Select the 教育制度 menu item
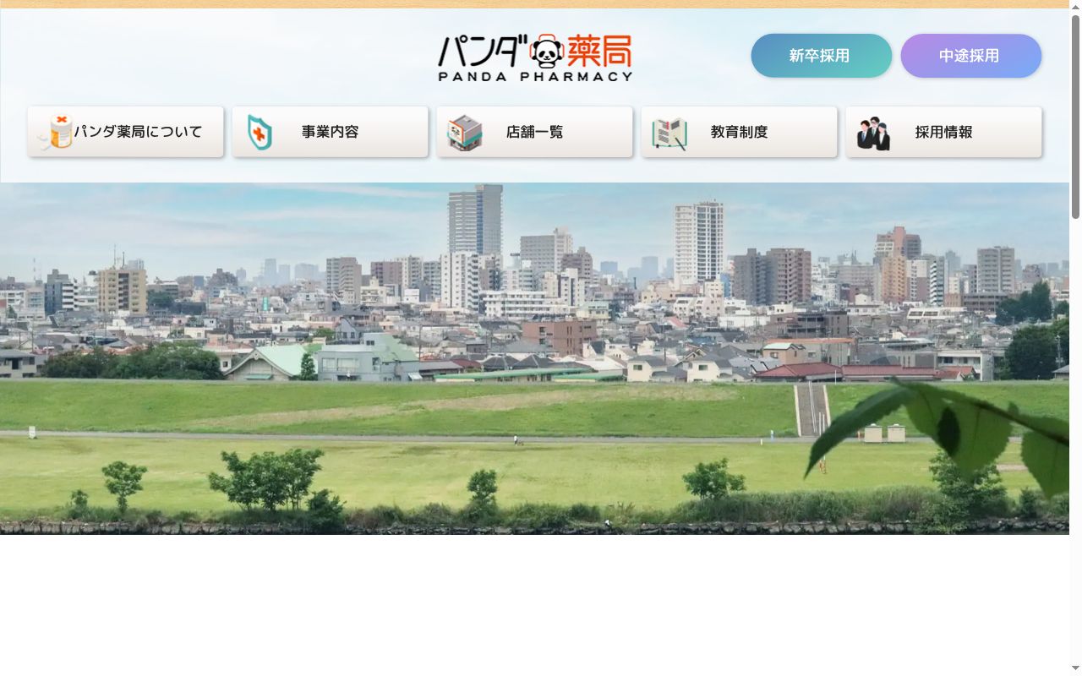Image resolution: width=1082 pixels, height=676 pixels. point(740,132)
